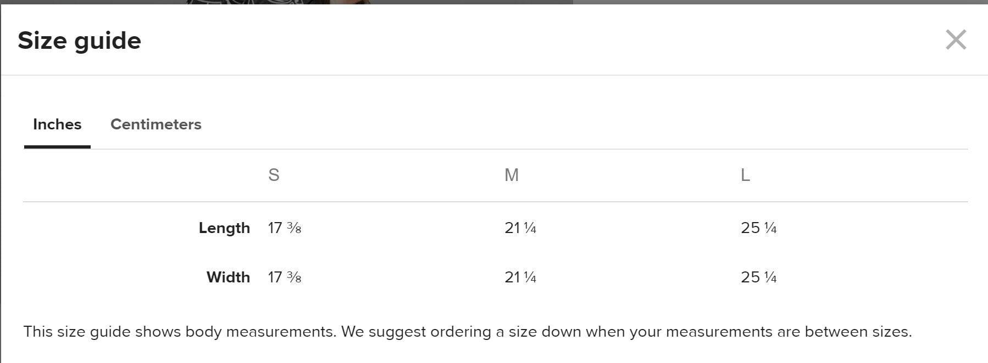
Task: Click the 'This size guide shows body measurements' sentence
Action: pyautogui.click(x=179, y=332)
